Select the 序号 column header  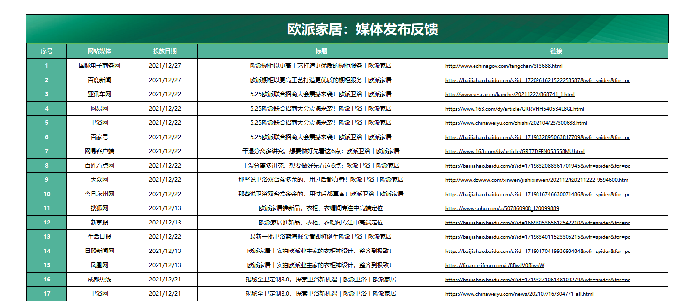[46, 51]
